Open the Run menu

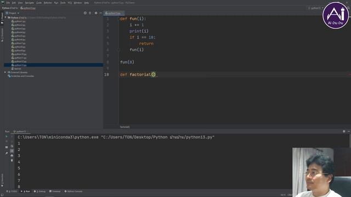point(56,3)
